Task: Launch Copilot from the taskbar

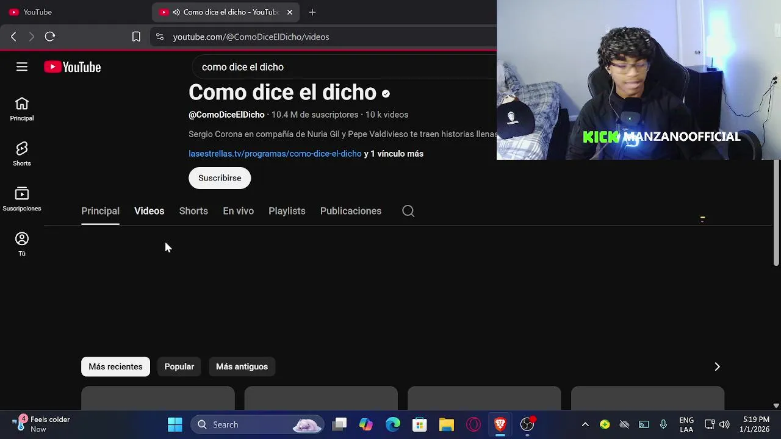Action: point(366,424)
